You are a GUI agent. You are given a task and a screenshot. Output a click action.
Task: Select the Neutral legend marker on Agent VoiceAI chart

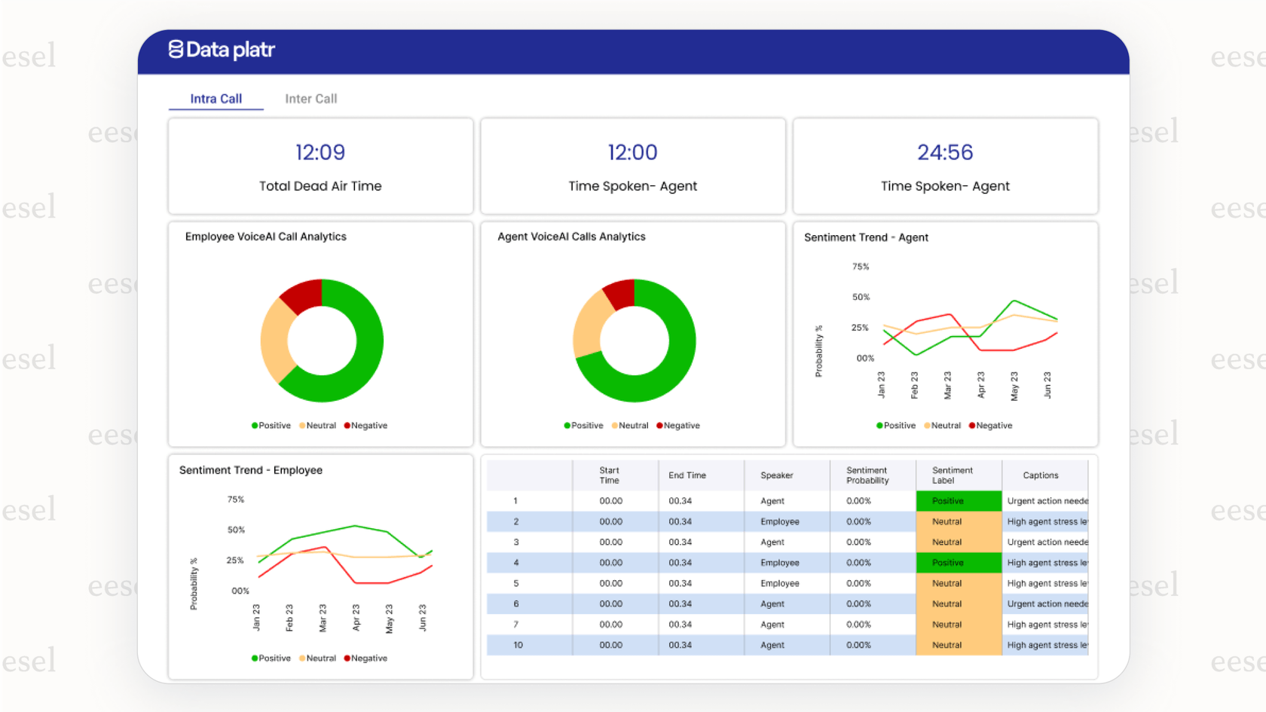(613, 425)
